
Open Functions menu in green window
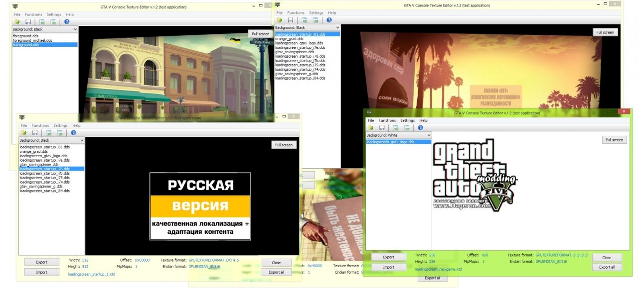tap(387, 120)
